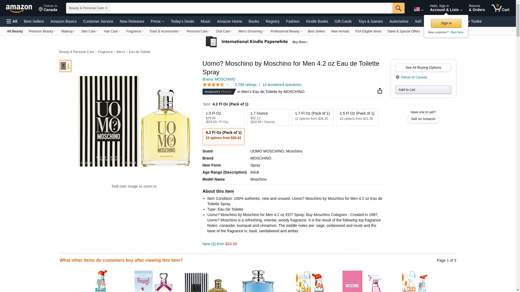Click the Amazon logo

pyautogui.click(x=19, y=8)
